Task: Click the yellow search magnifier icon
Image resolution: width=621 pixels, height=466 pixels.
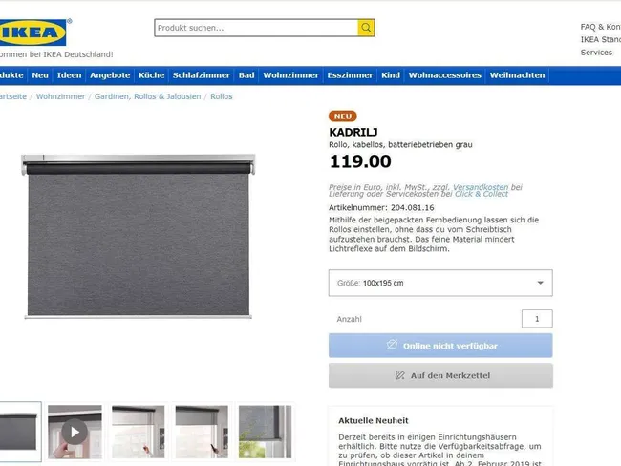Action: [x=366, y=28]
